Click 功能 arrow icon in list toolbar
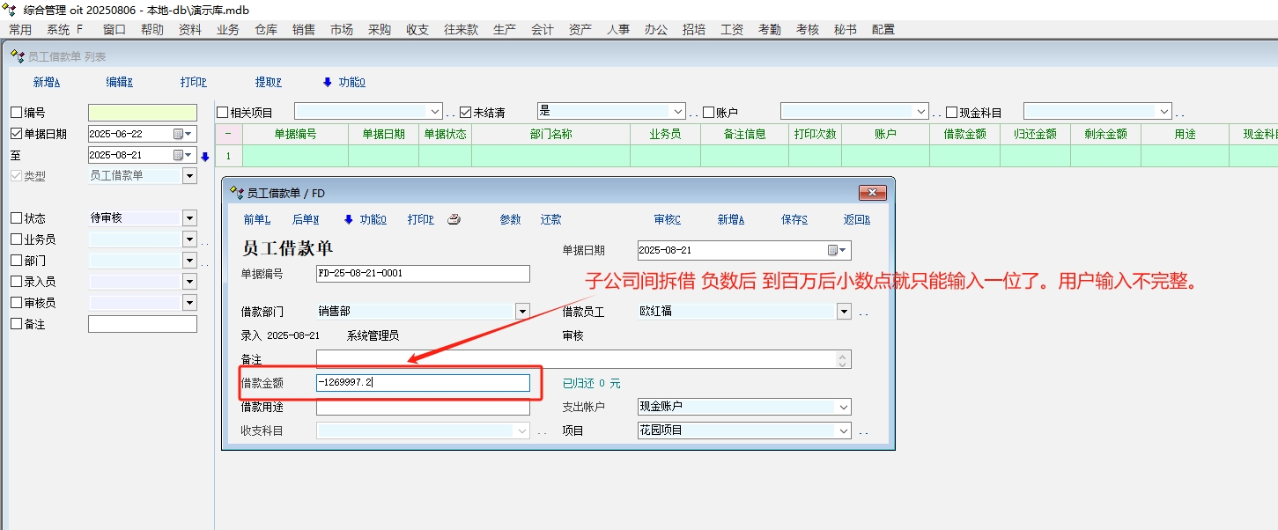Screen dimensions: 1278x530 (x=328, y=83)
